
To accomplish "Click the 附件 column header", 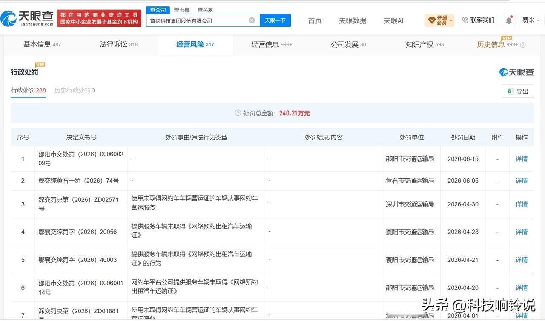I will click(x=497, y=137).
